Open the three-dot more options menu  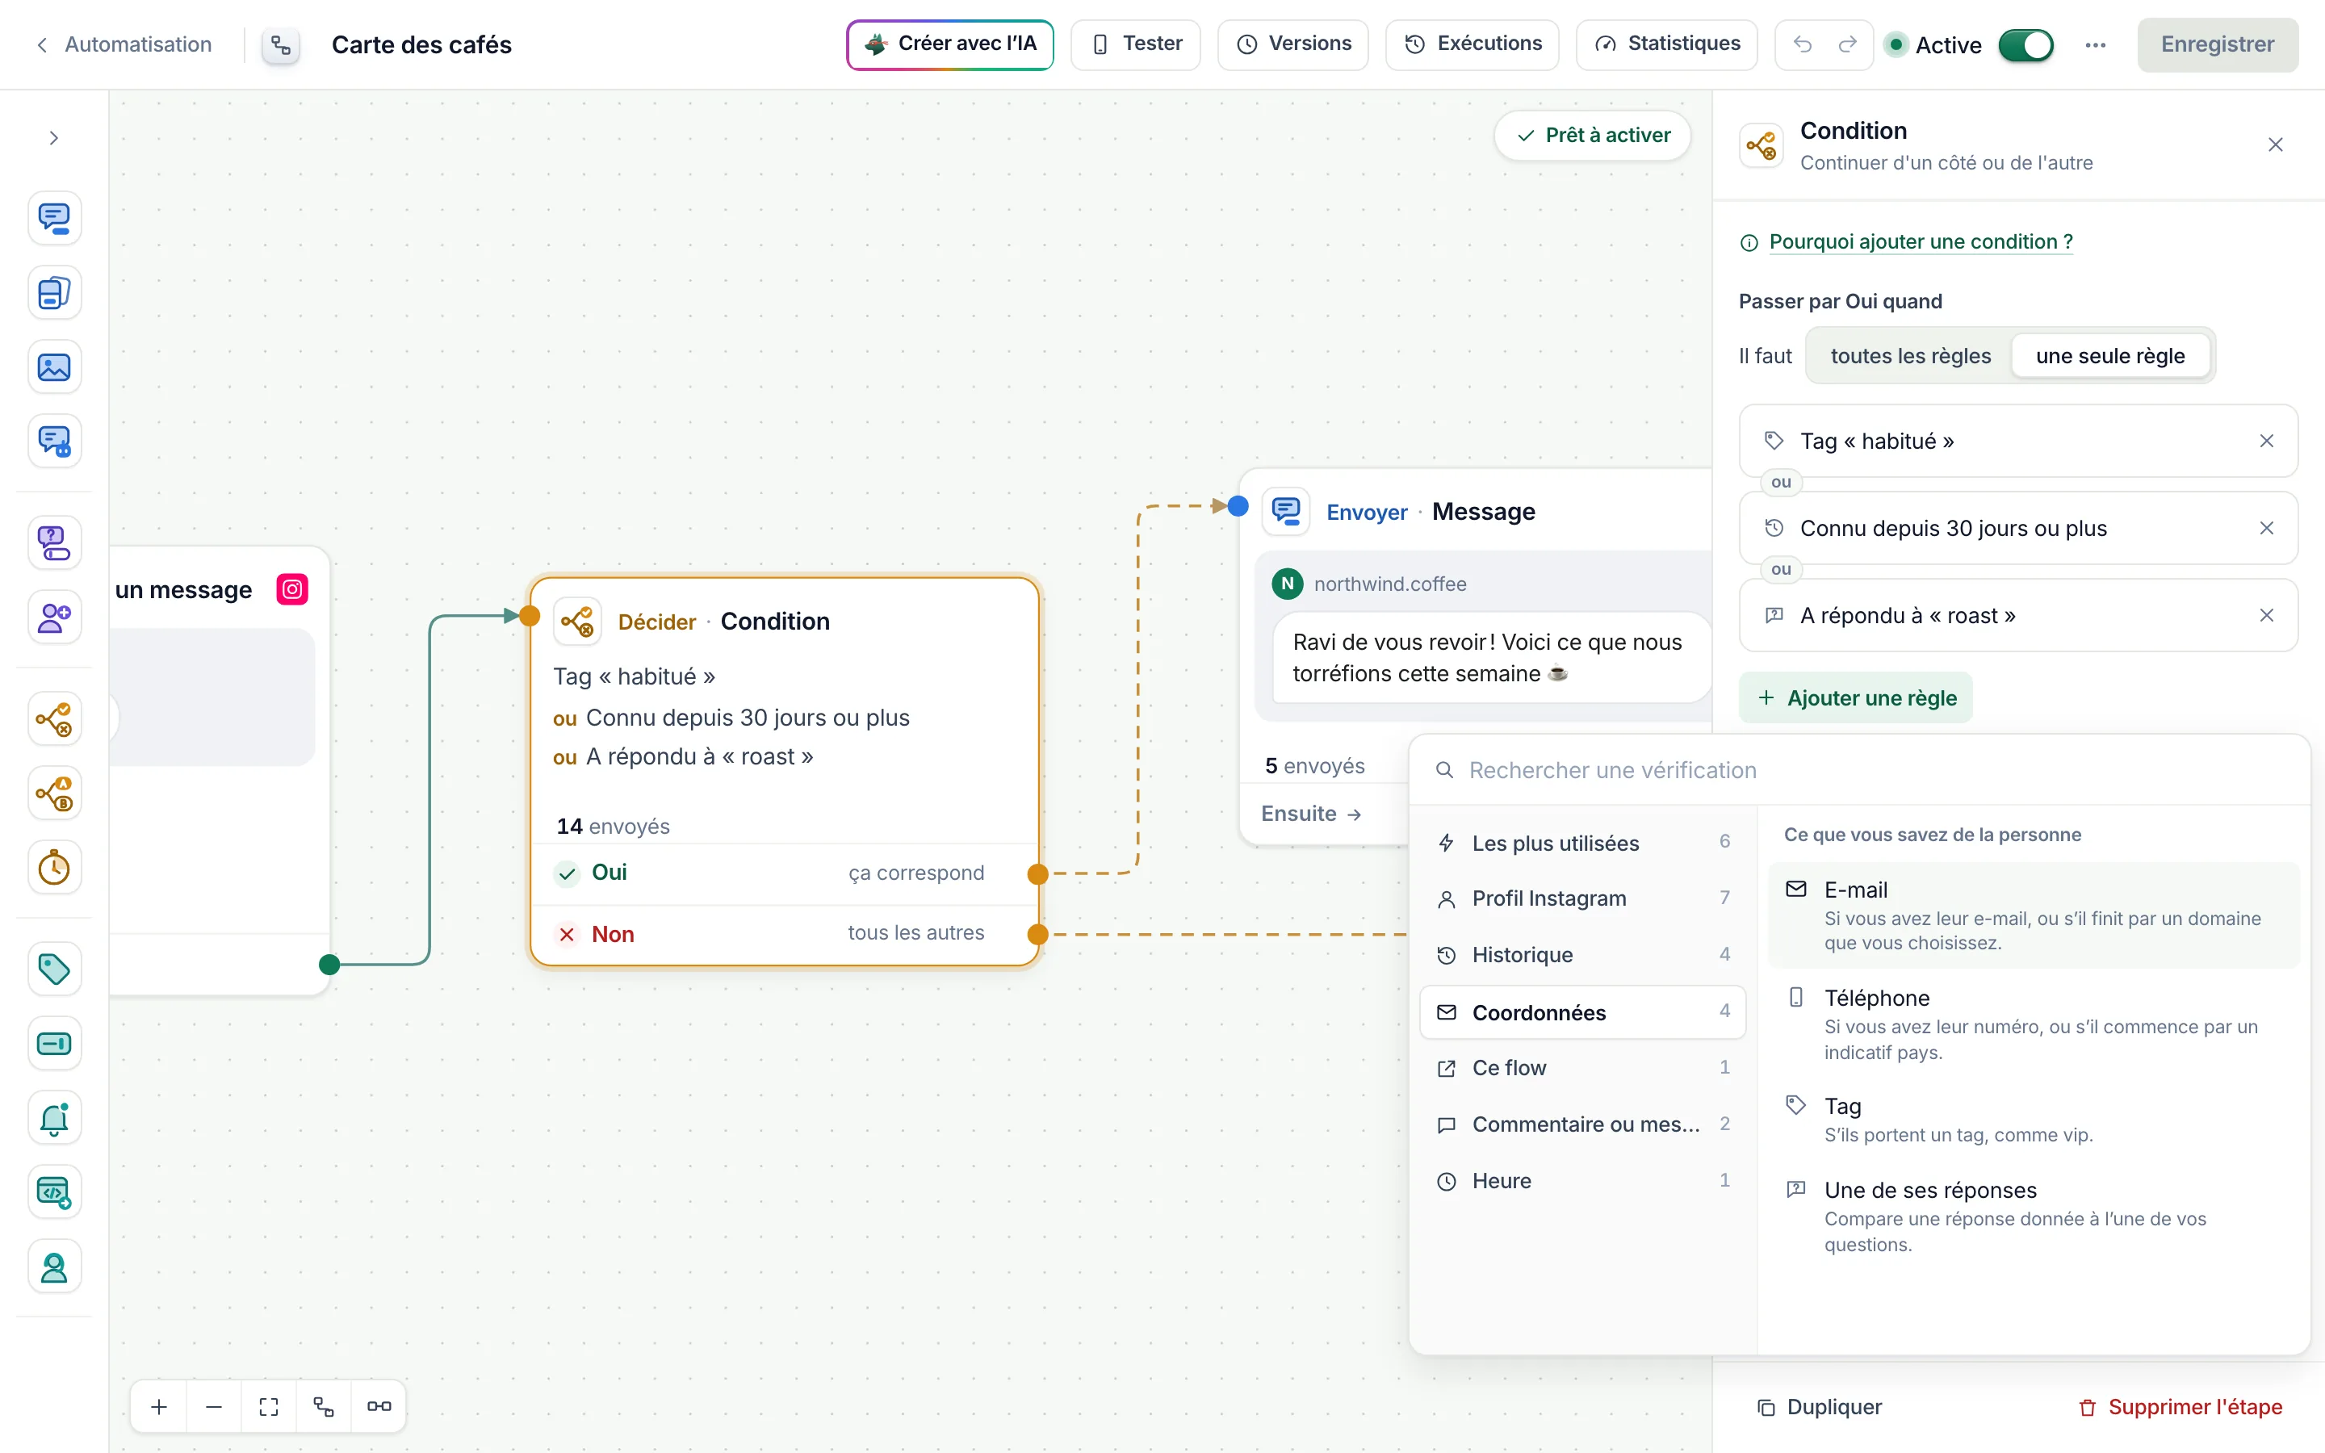click(x=2096, y=44)
